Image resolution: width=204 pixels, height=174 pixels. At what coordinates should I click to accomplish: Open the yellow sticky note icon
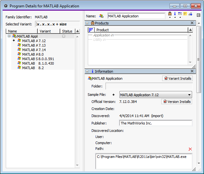pos(185,14)
